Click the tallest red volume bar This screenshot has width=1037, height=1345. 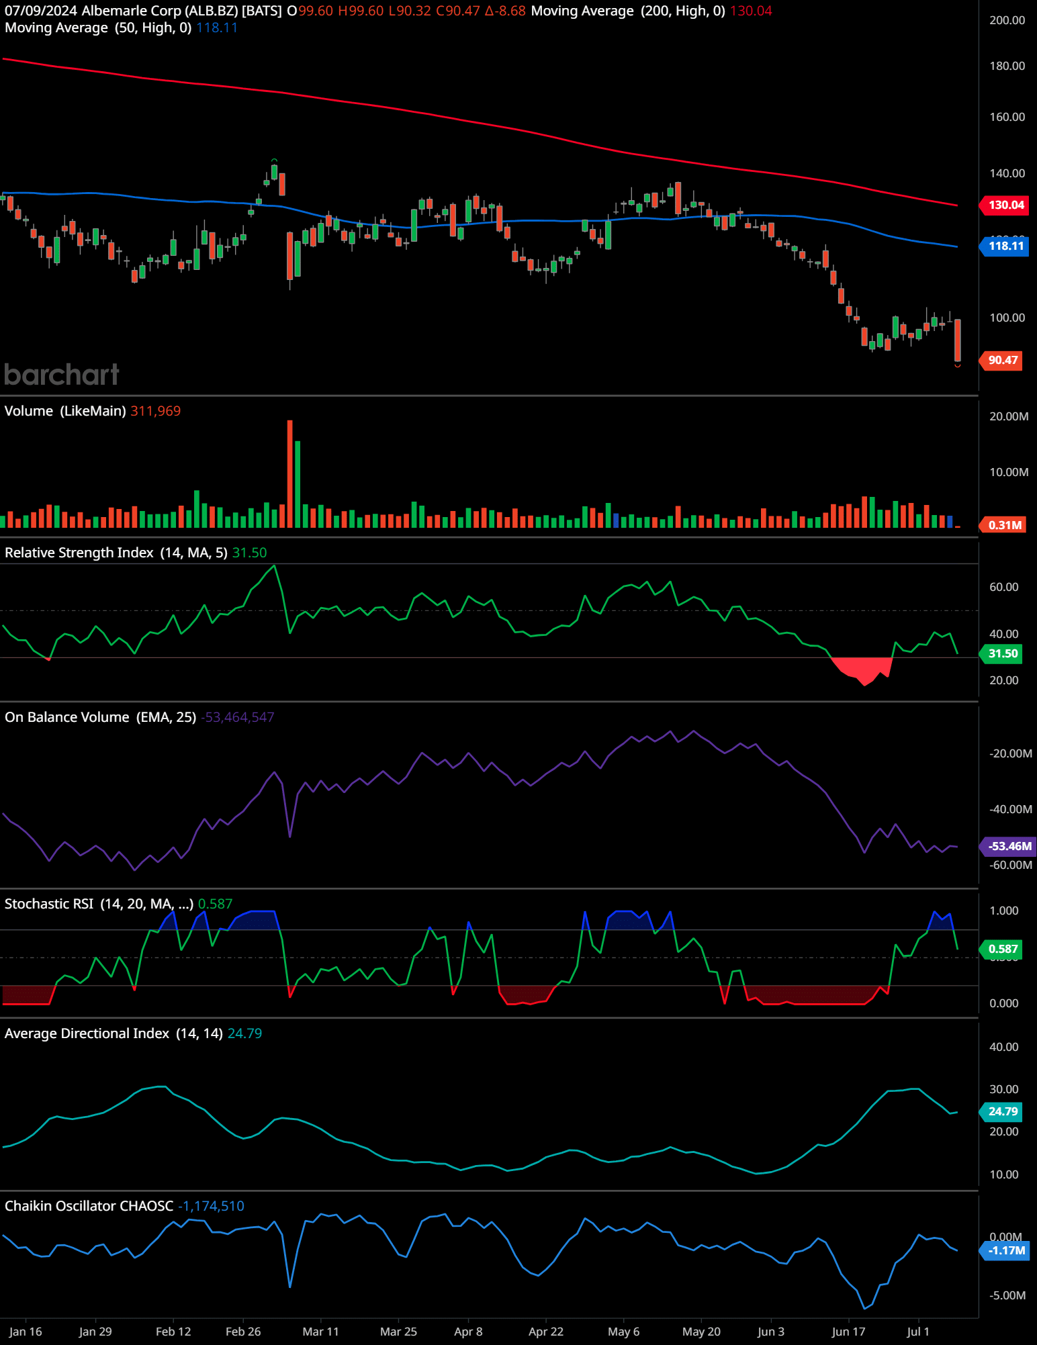tap(289, 473)
